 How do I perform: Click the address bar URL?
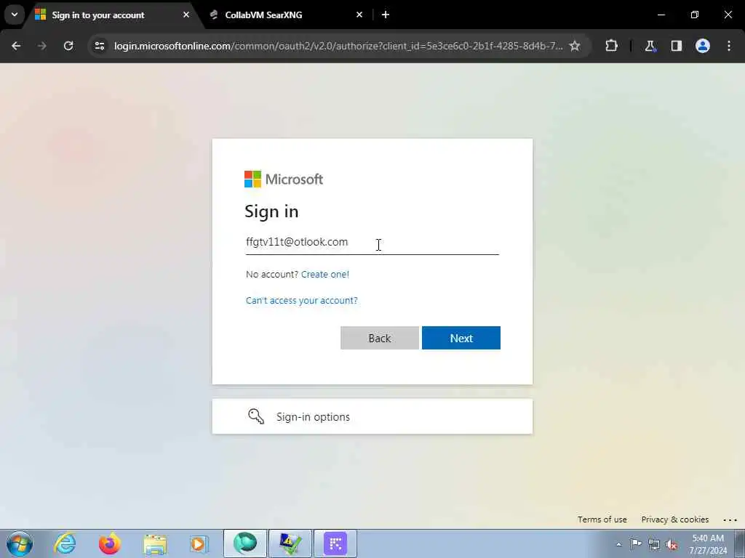coord(338,46)
